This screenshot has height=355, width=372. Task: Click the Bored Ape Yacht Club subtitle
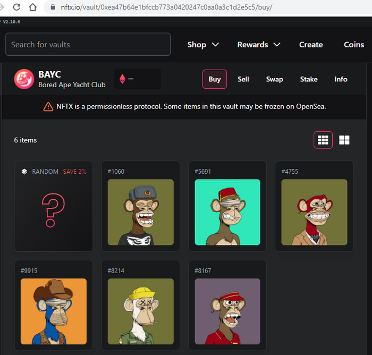[x=72, y=84]
